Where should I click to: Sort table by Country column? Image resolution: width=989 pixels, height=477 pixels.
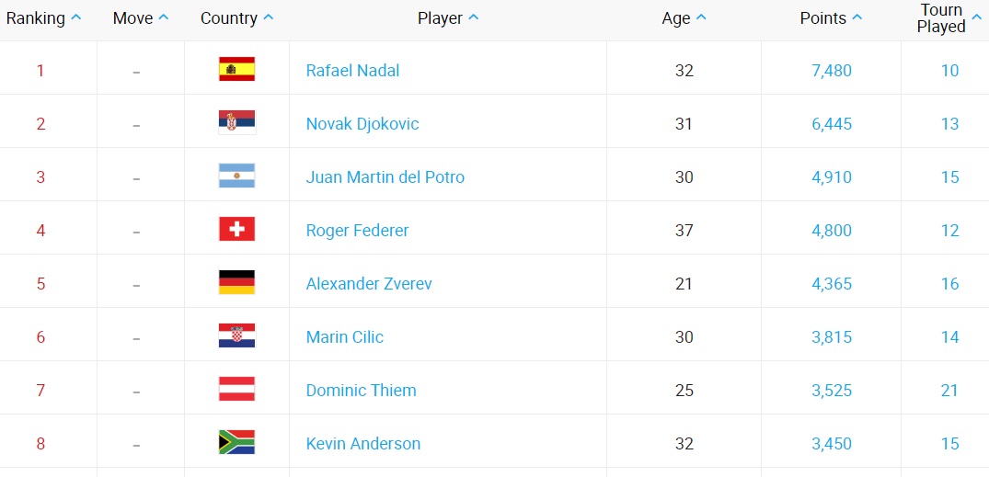tap(237, 18)
